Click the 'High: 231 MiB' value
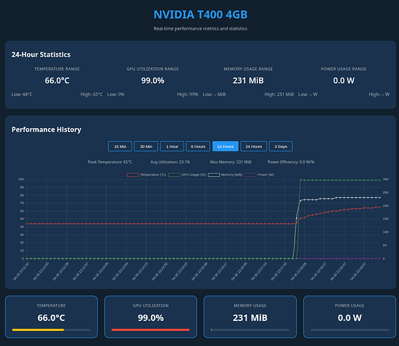The width and height of the screenshot is (399, 346). point(279,94)
